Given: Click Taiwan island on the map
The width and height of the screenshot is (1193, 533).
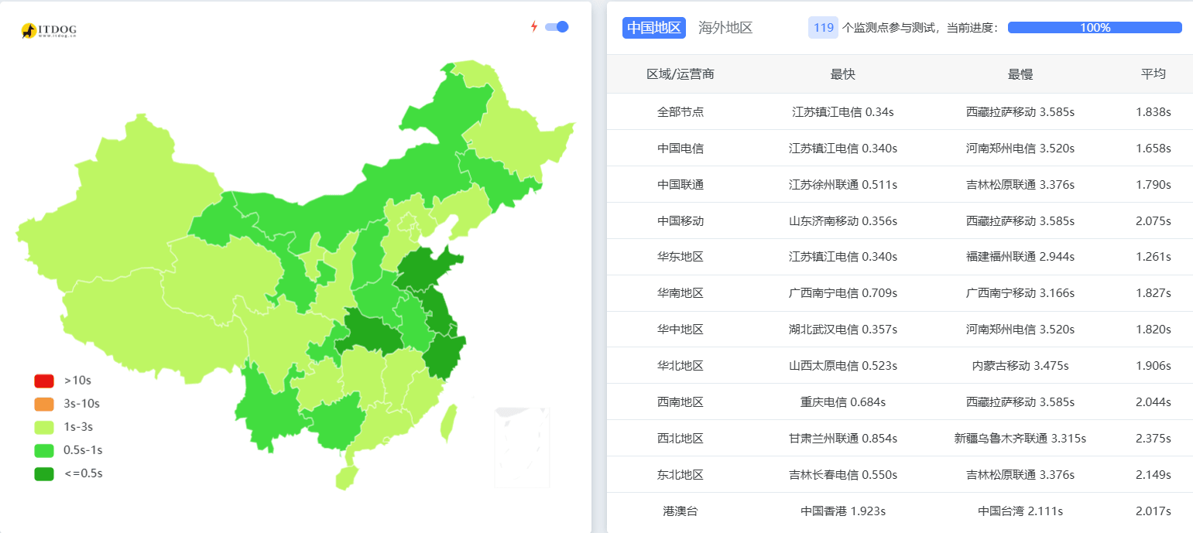Looking at the screenshot, I should click(448, 424).
